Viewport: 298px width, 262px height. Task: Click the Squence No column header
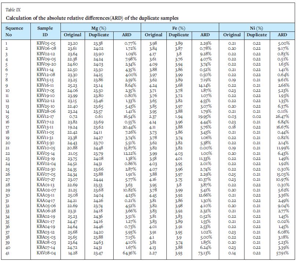point(14,31)
